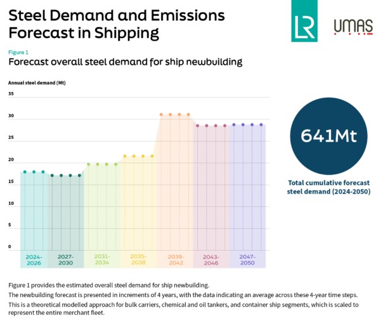Image resolution: width=383 pixels, height=323 pixels.
Task: Select the 2024-2026 period label
Action: click(x=34, y=259)
